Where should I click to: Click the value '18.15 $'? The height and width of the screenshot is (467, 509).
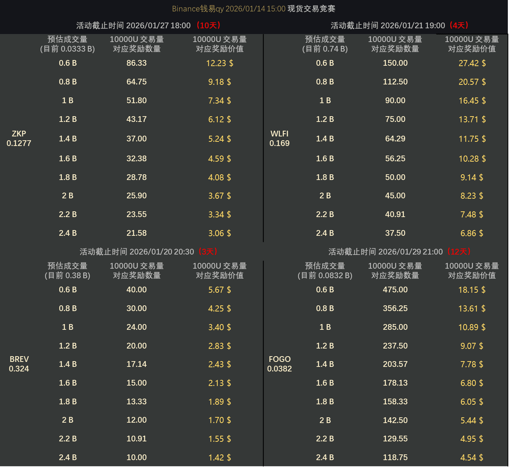pyautogui.click(x=472, y=290)
